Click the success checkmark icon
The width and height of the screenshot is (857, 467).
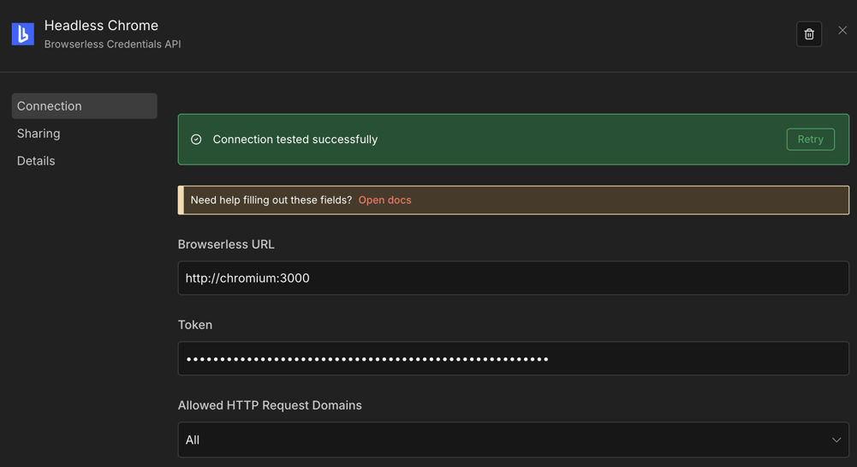coord(196,140)
